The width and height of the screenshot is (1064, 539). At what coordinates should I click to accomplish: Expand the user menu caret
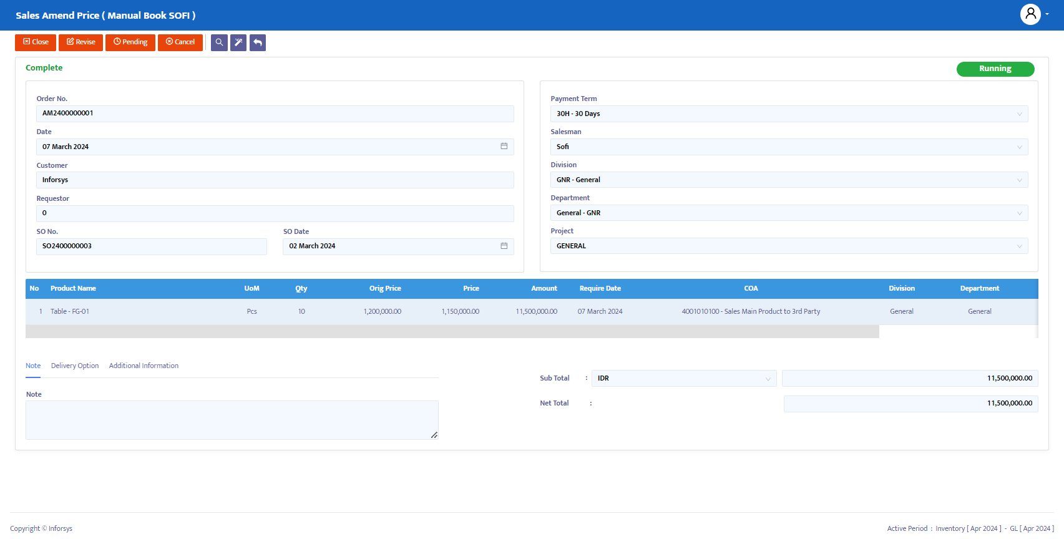(x=1047, y=14)
